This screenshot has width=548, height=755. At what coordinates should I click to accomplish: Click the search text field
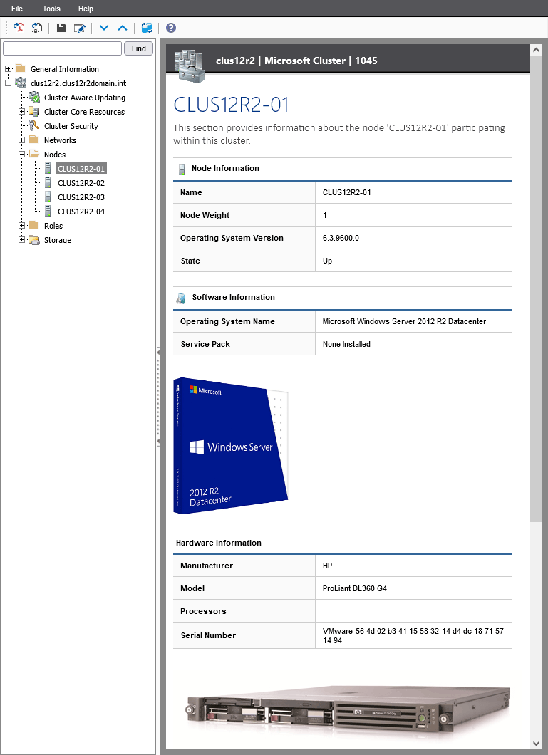(x=63, y=48)
